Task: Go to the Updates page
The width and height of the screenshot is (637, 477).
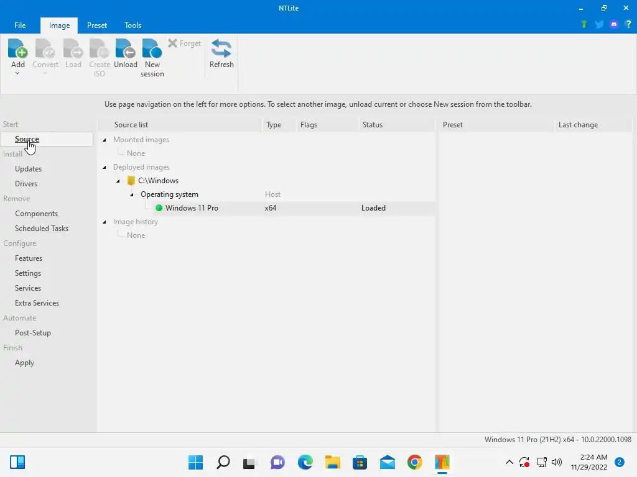Action: pyautogui.click(x=28, y=169)
